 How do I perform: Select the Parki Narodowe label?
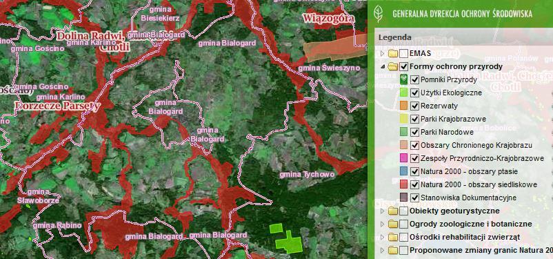(x=447, y=132)
